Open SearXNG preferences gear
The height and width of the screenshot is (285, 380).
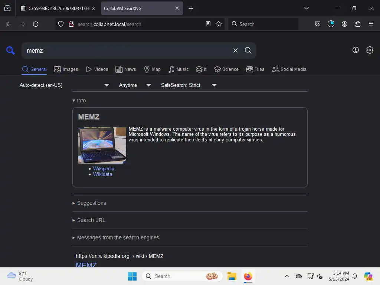tap(370, 50)
